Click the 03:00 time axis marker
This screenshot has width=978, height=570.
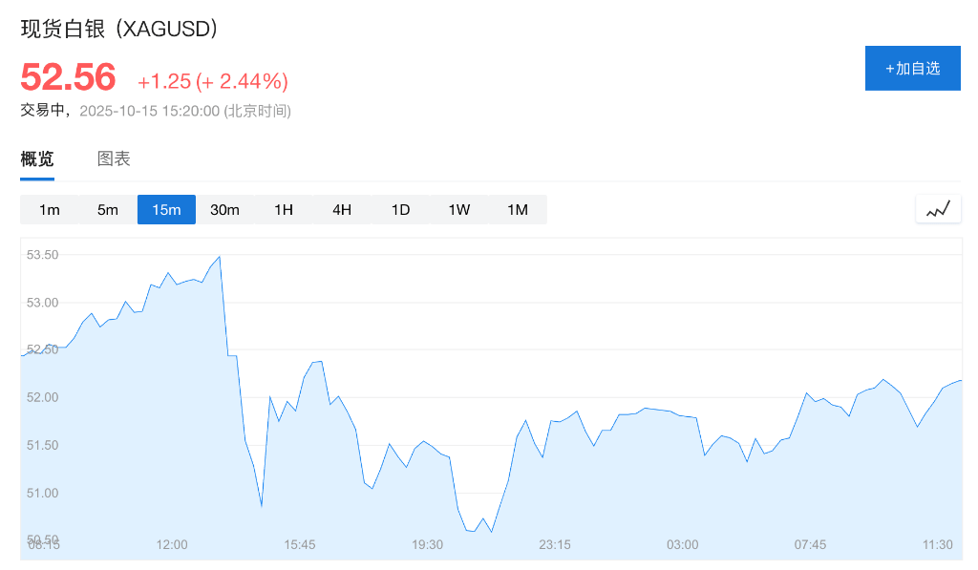682,544
